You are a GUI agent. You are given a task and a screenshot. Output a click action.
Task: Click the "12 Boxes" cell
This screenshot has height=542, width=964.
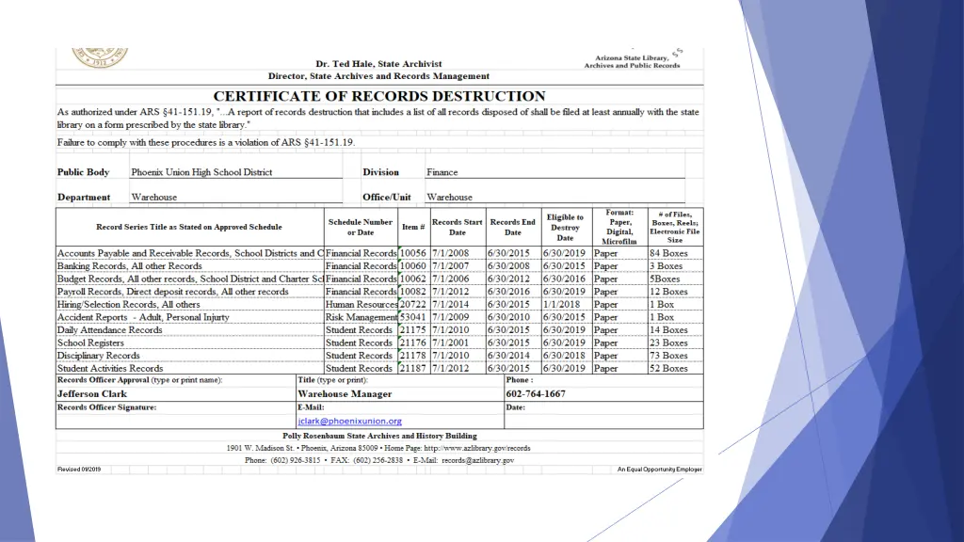click(668, 292)
